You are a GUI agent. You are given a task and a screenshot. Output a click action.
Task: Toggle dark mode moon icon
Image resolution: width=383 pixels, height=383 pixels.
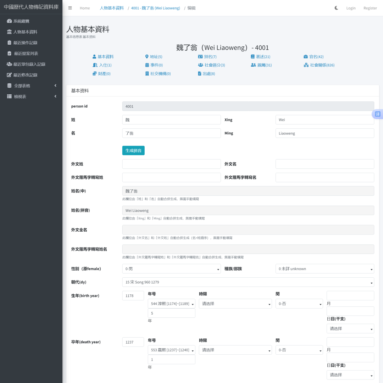[x=336, y=8]
